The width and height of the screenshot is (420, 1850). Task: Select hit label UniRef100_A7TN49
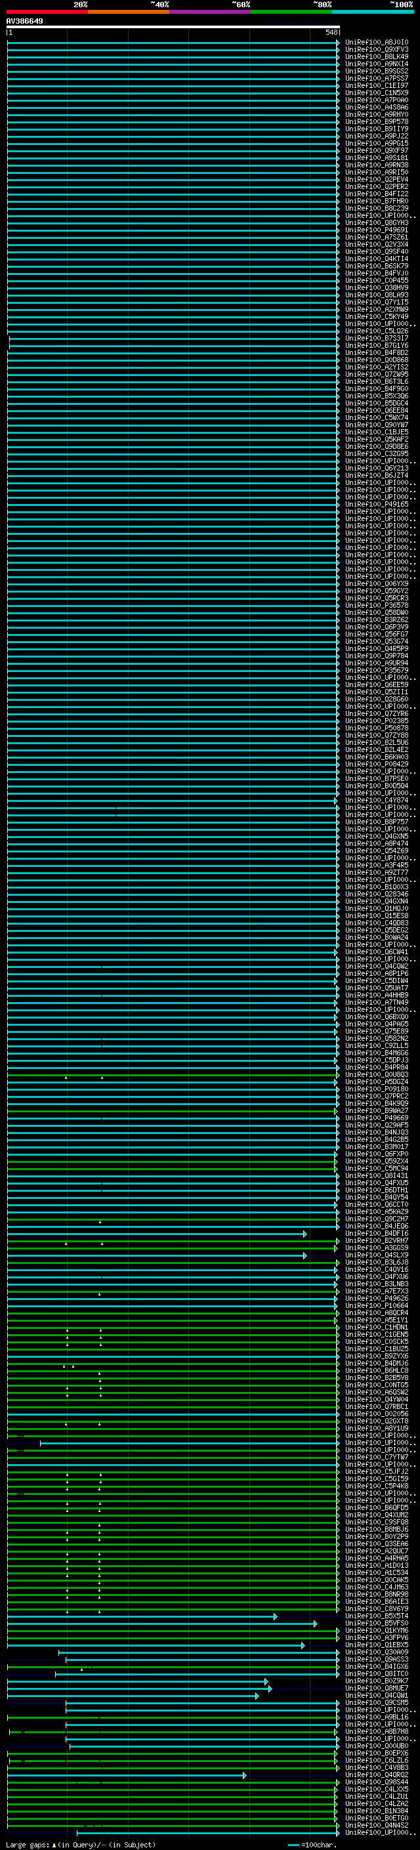click(x=377, y=1003)
